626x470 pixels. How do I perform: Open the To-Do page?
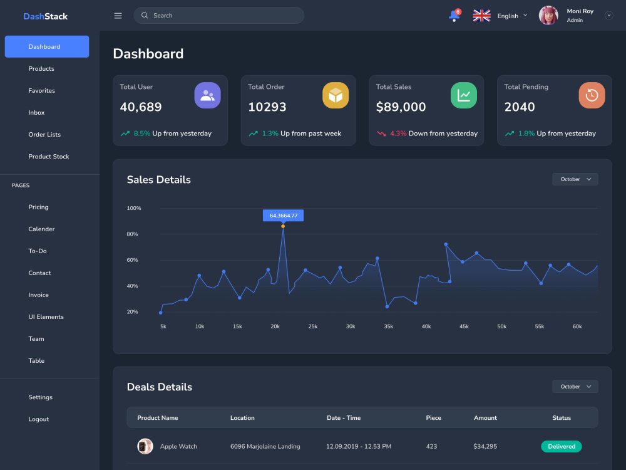pyautogui.click(x=38, y=251)
